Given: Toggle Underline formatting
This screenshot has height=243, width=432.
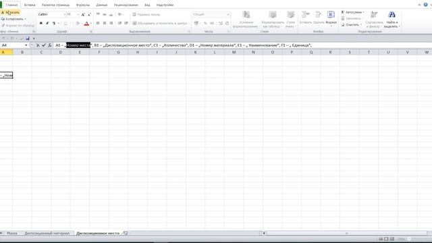Looking at the screenshot, I should 54,24.
